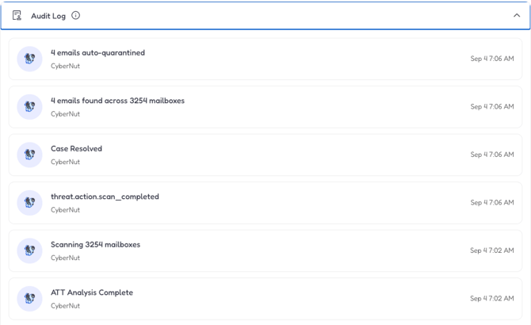
Task: Select the '4 emails auto-quarantined' text
Action: (x=97, y=53)
